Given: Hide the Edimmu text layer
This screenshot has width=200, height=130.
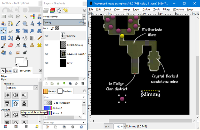Looking at the screenshot, I should [x=47, y=36].
